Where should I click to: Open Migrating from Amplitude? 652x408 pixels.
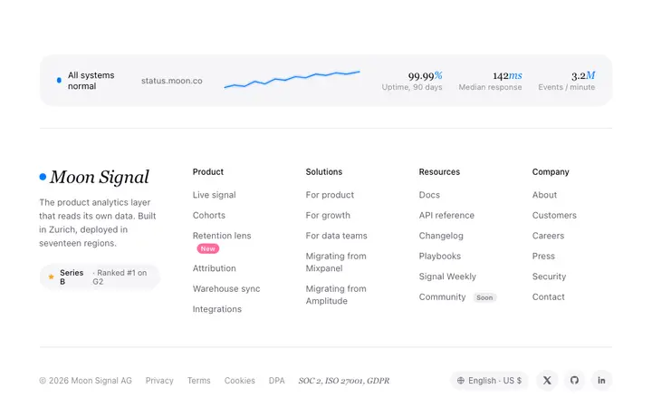336,295
